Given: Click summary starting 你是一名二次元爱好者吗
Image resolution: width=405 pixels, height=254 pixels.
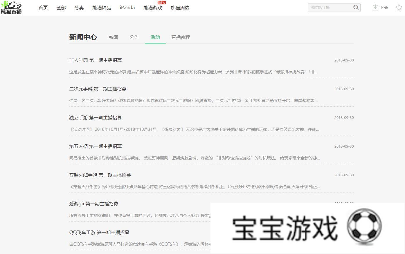Looking at the screenshot, I should tap(193, 101).
